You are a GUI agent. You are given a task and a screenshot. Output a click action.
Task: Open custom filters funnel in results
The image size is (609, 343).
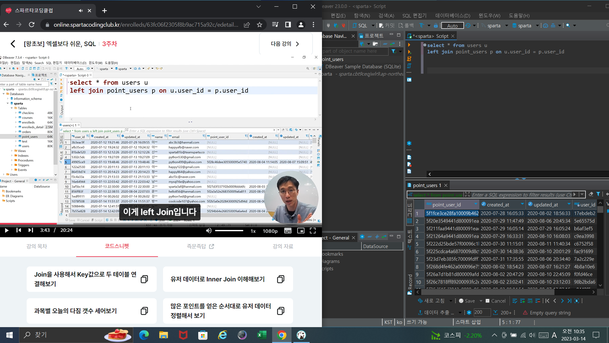[598, 194]
